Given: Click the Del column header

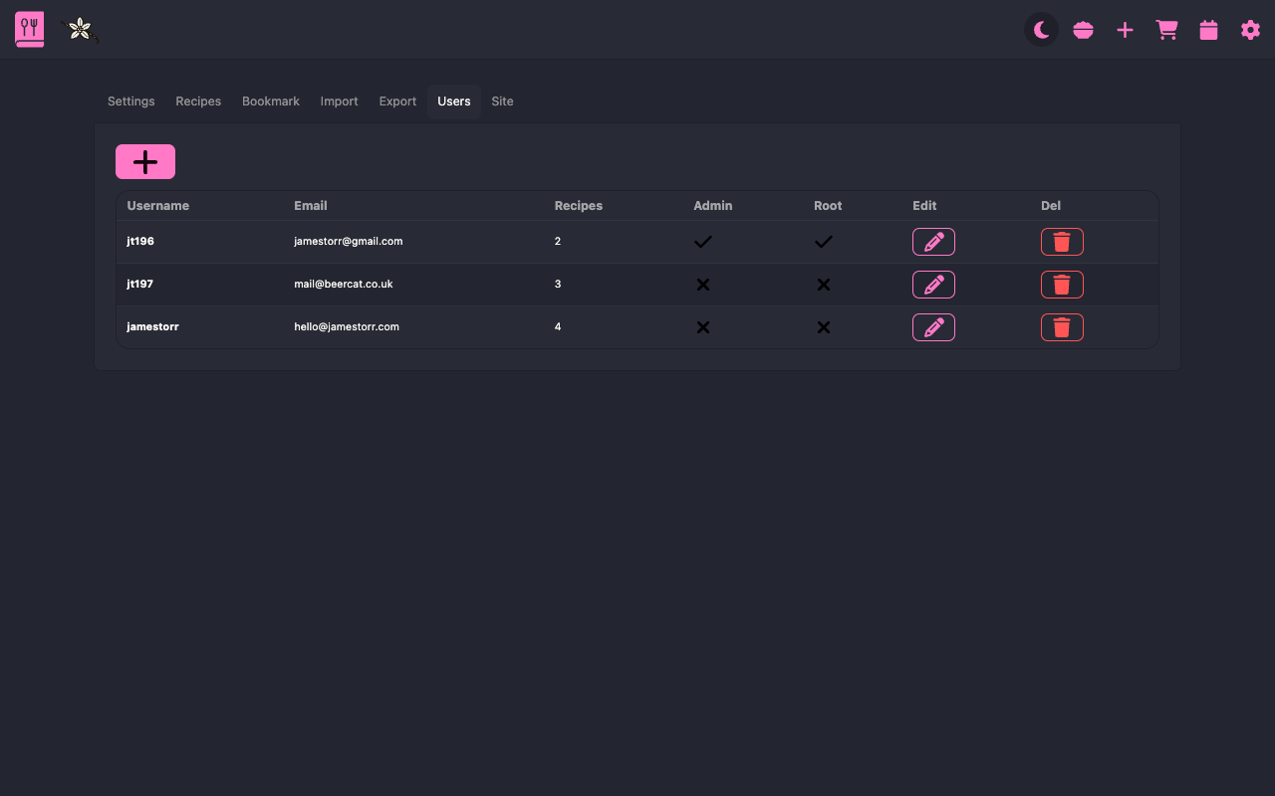Looking at the screenshot, I should click(x=1051, y=206).
